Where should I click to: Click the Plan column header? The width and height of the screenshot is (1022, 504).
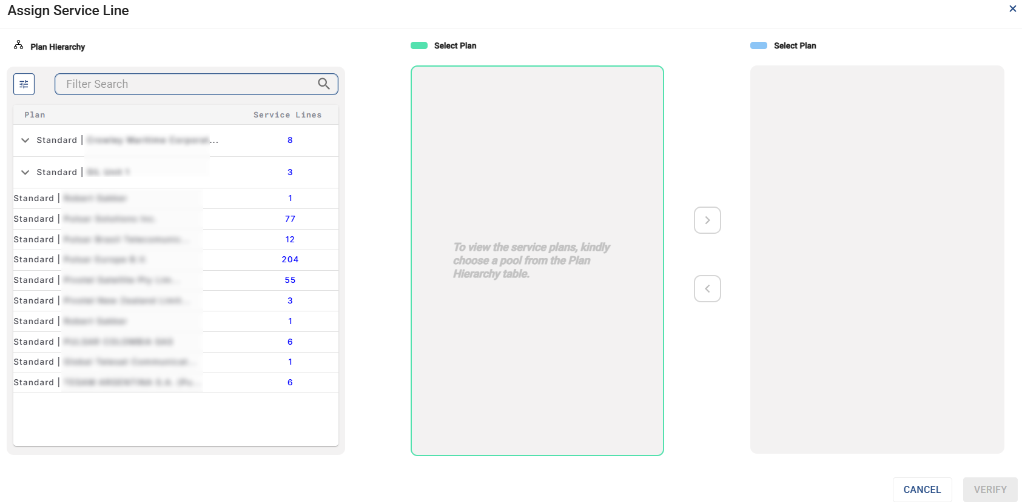point(35,115)
